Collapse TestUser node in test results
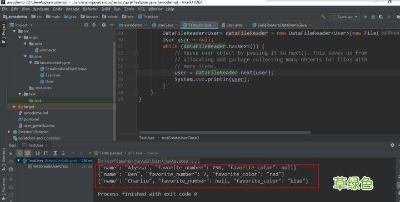This screenshot has height=202, width=400. [x=18, y=160]
